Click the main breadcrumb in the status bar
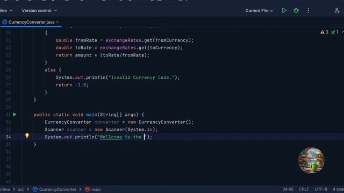This screenshot has width=344, height=193. 96,189
